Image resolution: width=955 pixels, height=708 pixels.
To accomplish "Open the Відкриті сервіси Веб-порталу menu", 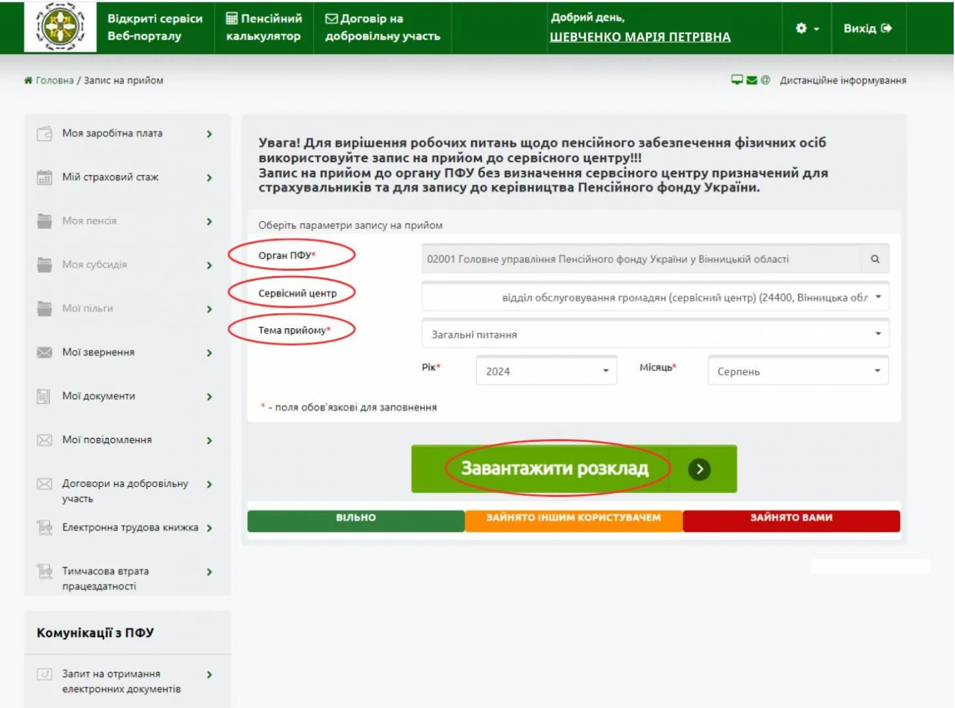I will tap(154, 27).
